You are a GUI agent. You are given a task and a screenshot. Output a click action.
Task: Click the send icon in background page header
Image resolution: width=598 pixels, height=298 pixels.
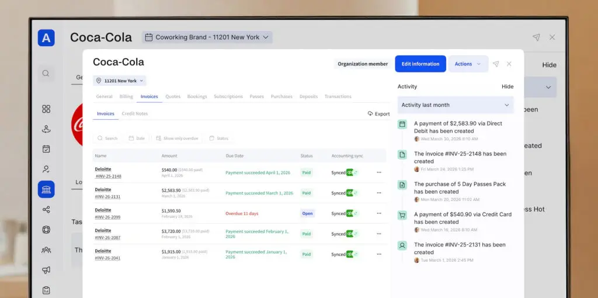click(x=536, y=37)
